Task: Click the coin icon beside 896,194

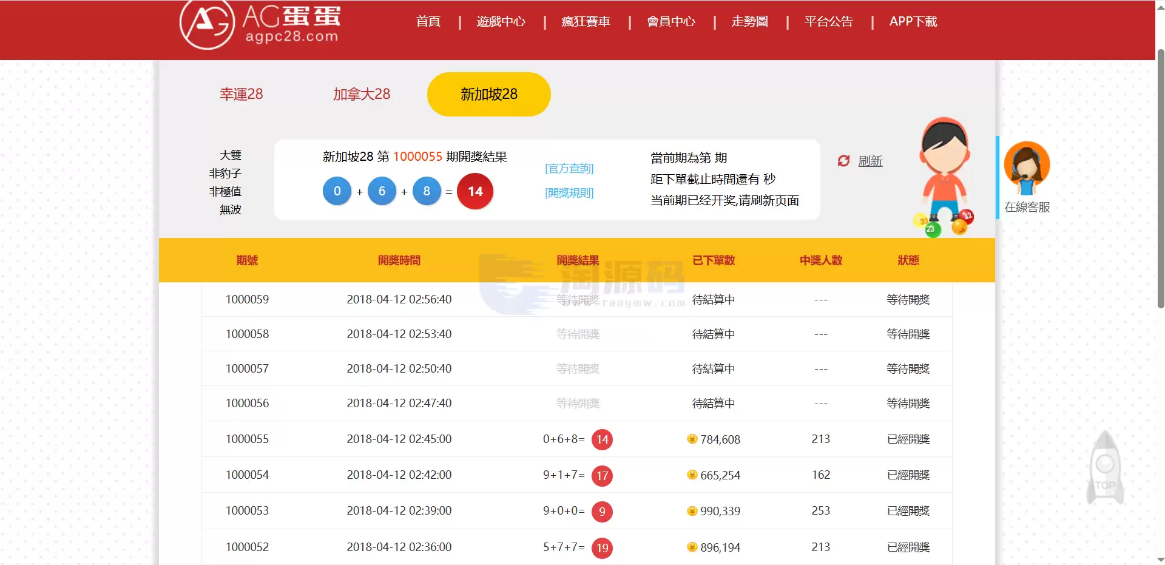Action: 692,547
